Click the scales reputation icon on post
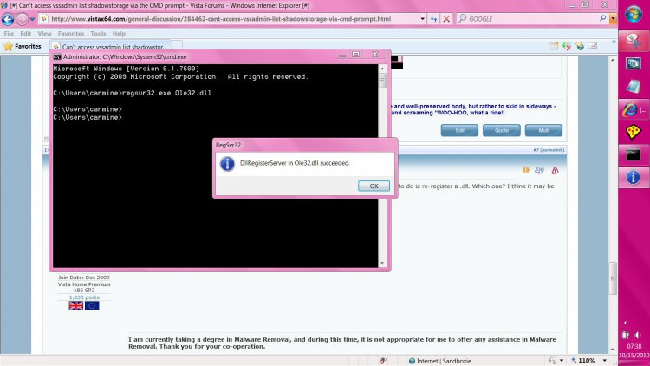Image resolution: width=650 pixels, height=366 pixels. 539,170
